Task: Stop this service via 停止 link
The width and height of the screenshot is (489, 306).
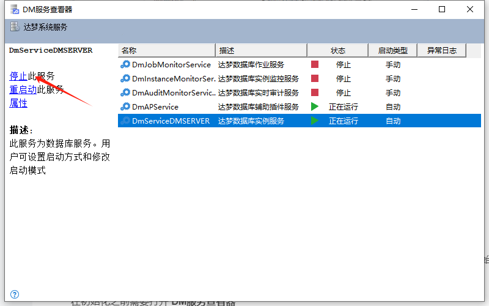Action: coord(18,76)
